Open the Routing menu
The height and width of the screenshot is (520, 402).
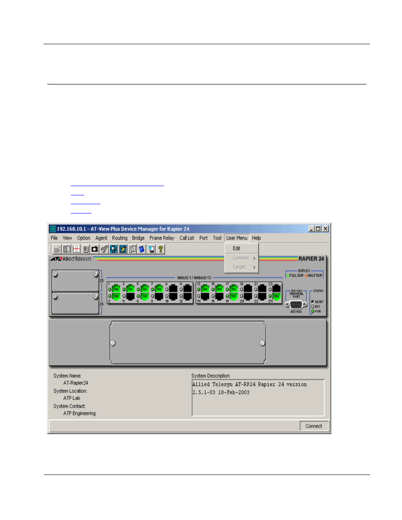tap(120, 238)
